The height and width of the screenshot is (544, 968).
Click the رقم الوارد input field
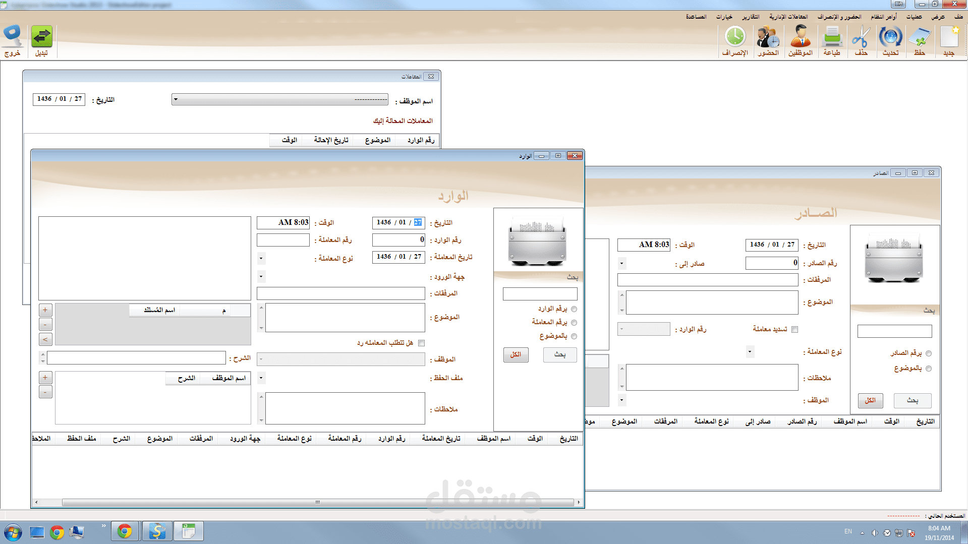[x=398, y=240]
